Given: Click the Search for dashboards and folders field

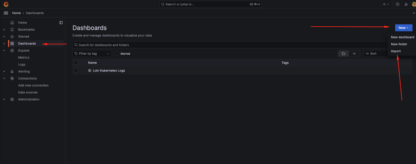Looking at the screenshot, I should coord(230,45).
